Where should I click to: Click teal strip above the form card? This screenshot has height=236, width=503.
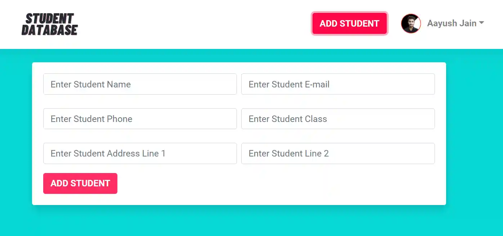click(238, 55)
